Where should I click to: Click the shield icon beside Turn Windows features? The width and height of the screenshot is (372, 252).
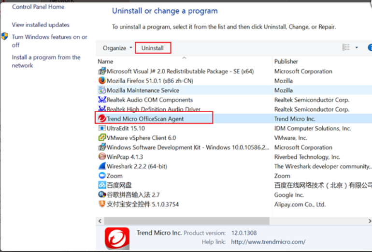pos(5,36)
